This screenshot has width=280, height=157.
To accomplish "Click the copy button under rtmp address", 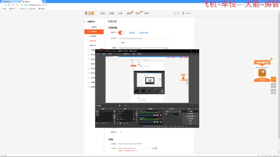I will (x=123, y=43).
